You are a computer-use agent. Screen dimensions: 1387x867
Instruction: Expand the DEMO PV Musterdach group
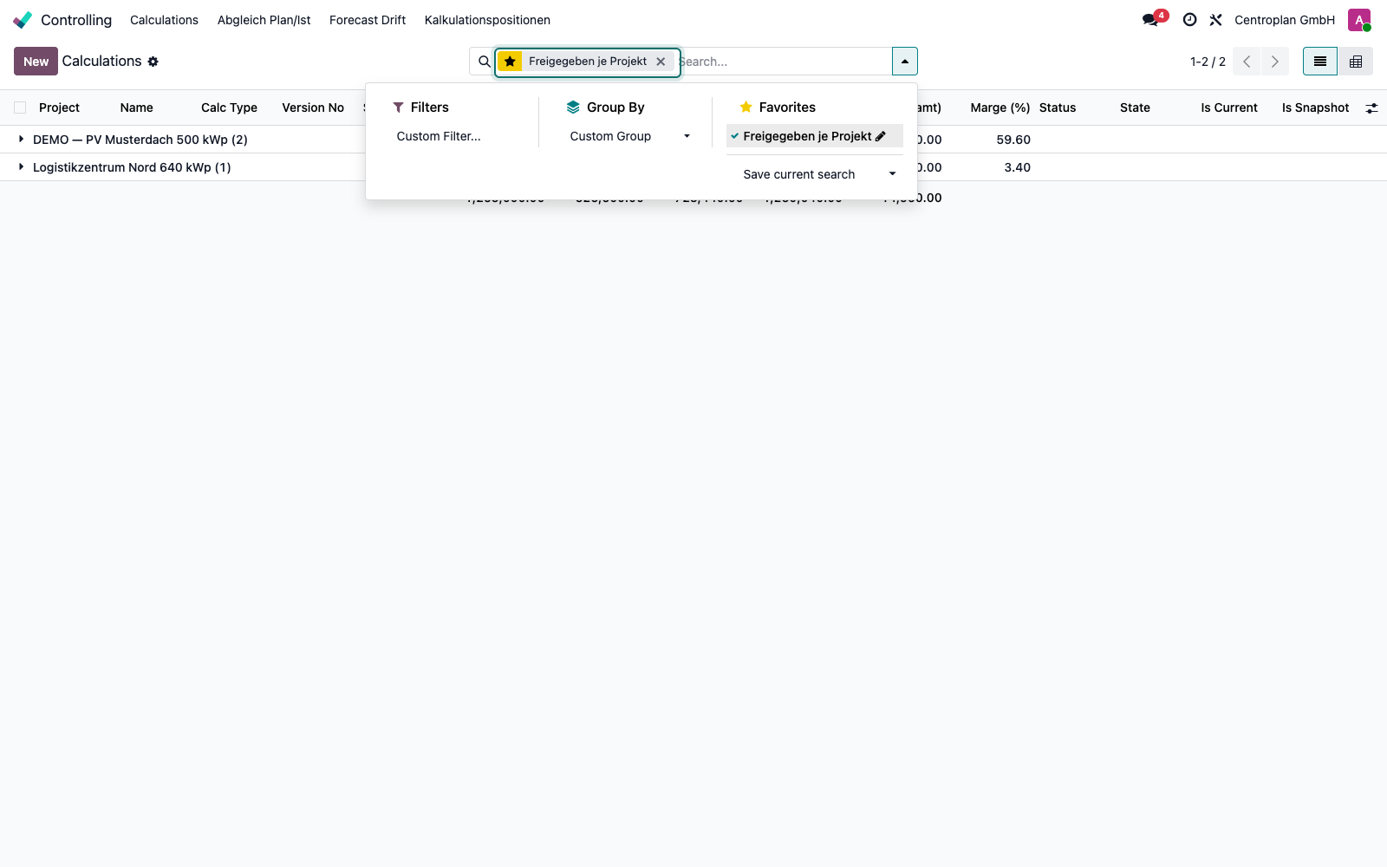[21, 140]
